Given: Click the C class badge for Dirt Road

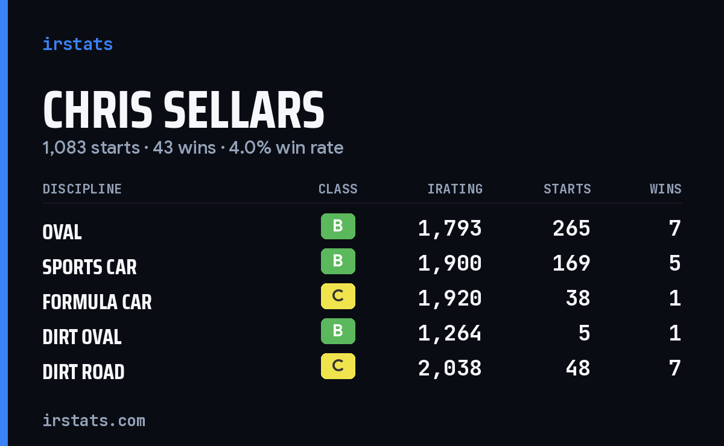Looking at the screenshot, I should [338, 366].
